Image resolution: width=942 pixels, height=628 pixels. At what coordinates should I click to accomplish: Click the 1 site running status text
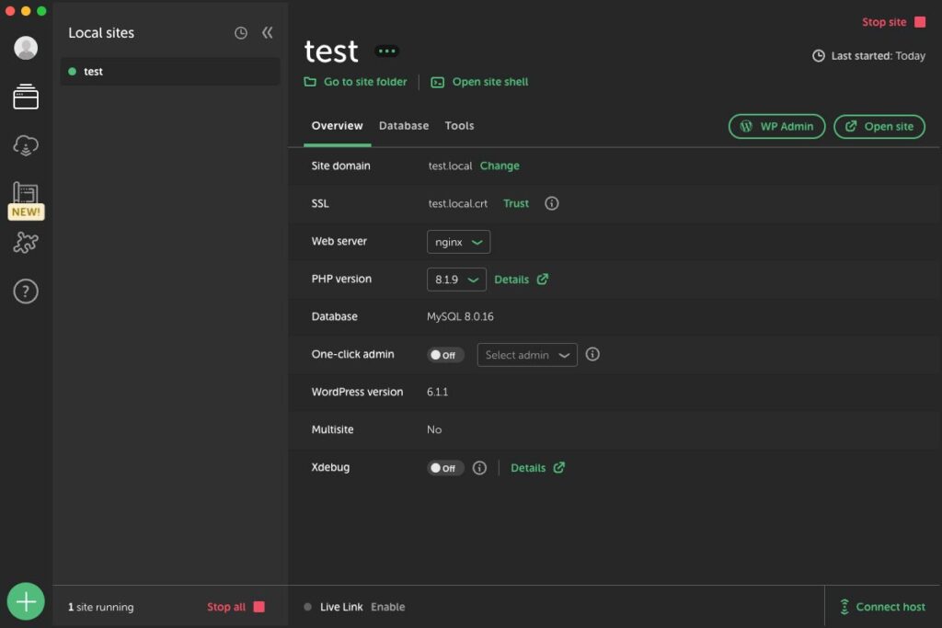tap(101, 607)
